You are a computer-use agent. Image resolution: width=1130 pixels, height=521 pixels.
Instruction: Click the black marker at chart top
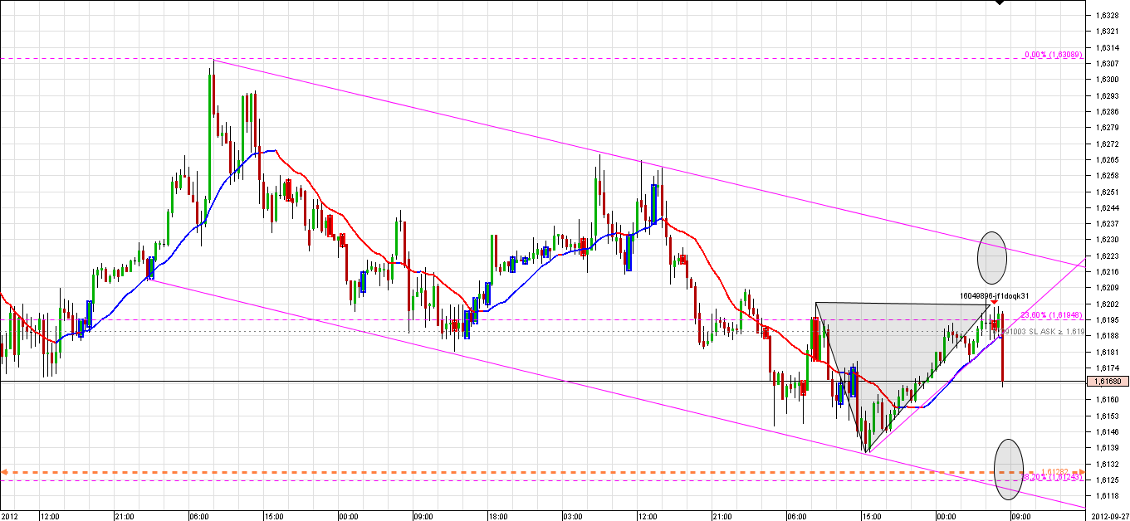pos(1000,2)
